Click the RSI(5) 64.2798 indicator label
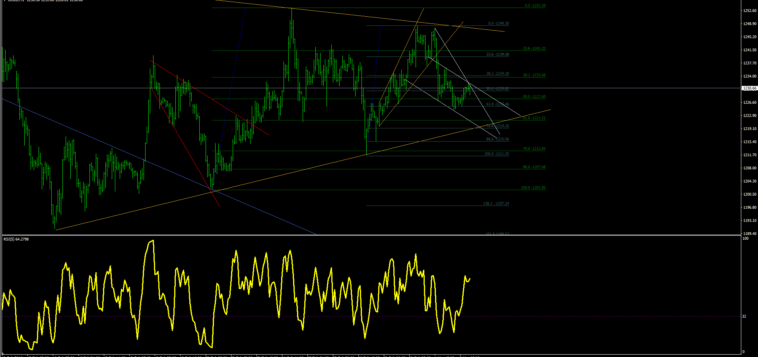758x357 pixels. (16, 239)
